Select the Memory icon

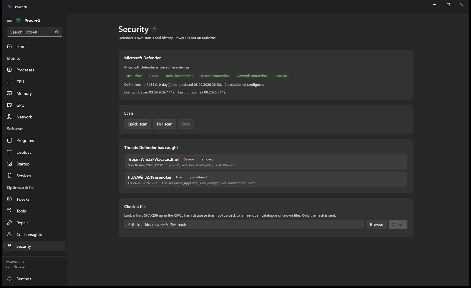coord(9,93)
